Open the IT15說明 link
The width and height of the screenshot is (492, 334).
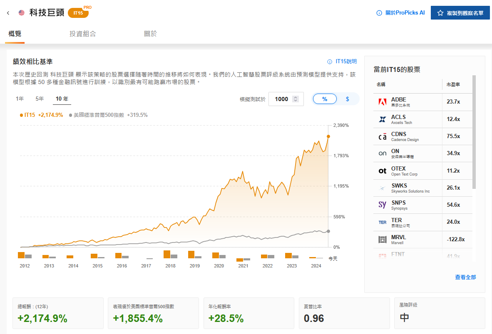tap(346, 62)
